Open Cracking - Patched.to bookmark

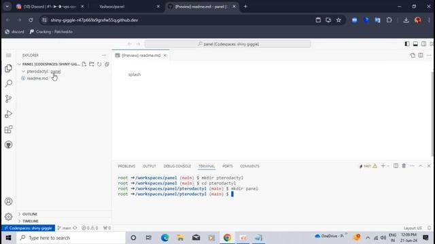51,32
